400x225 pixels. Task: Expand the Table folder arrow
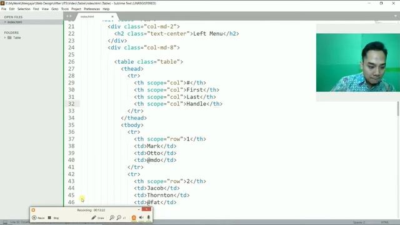pyautogui.click(x=5, y=37)
